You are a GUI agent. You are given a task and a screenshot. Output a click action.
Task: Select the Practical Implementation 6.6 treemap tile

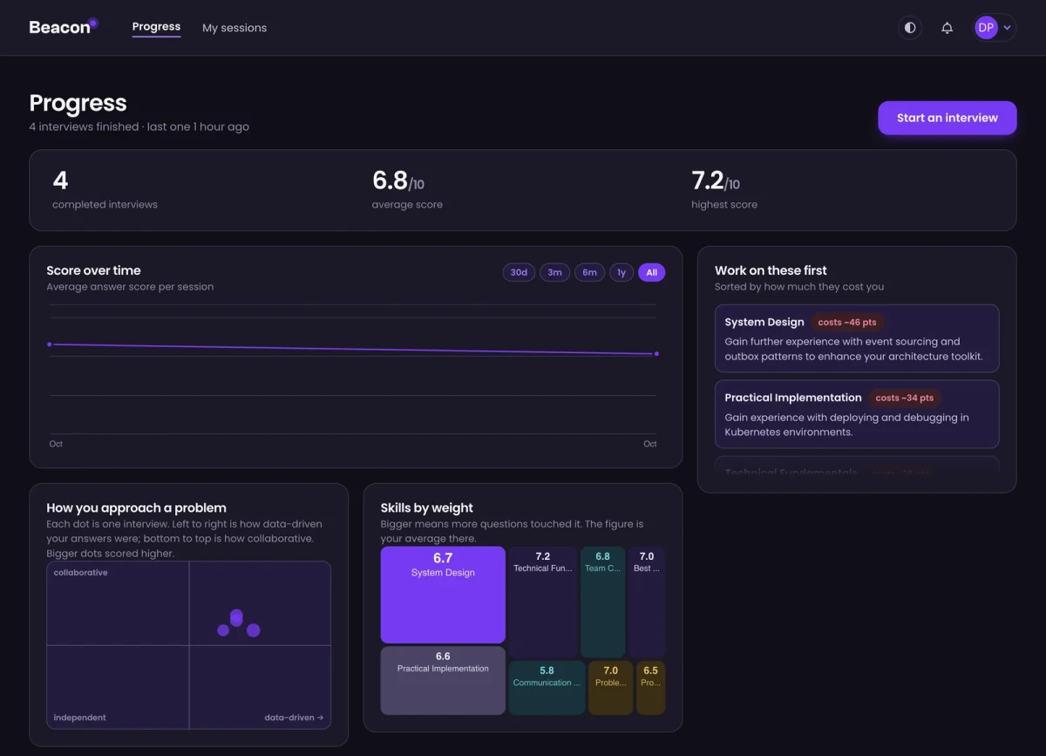[443, 680]
